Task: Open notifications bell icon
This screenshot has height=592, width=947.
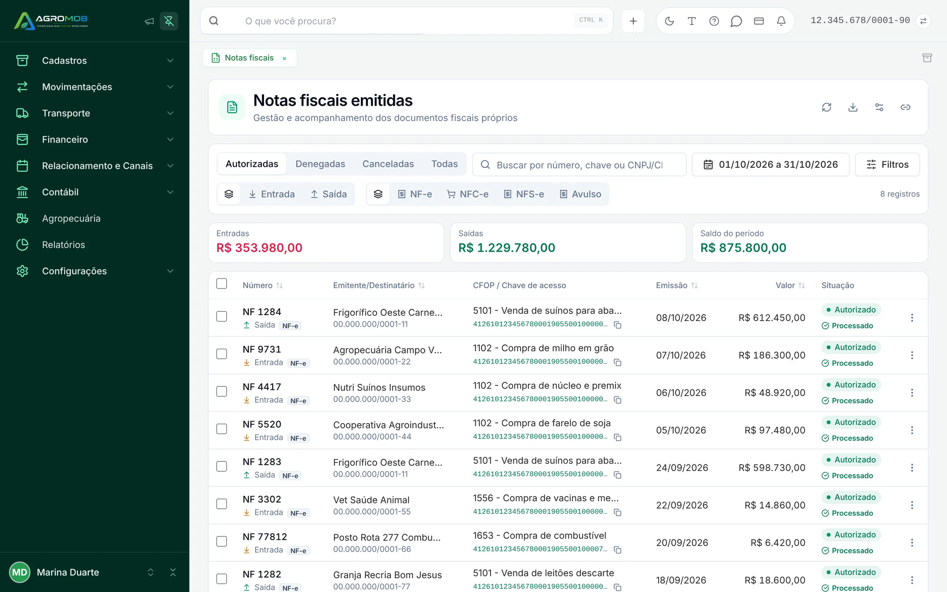Action: 781,21
